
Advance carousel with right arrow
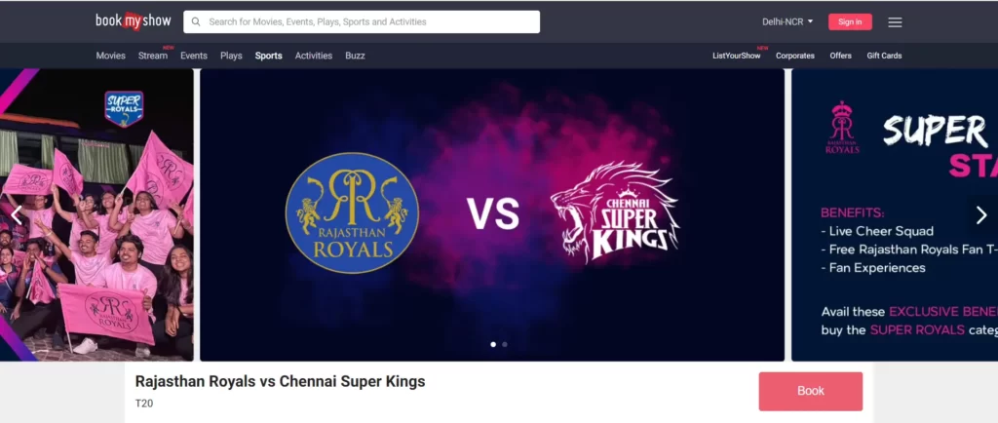click(x=981, y=215)
